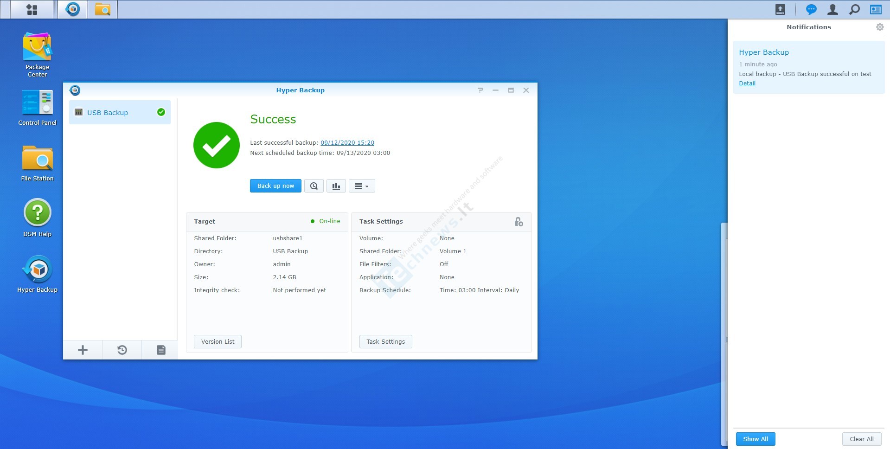Open the DSM main menu grid
This screenshot has height=449, width=890.
(x=32, y=9)
